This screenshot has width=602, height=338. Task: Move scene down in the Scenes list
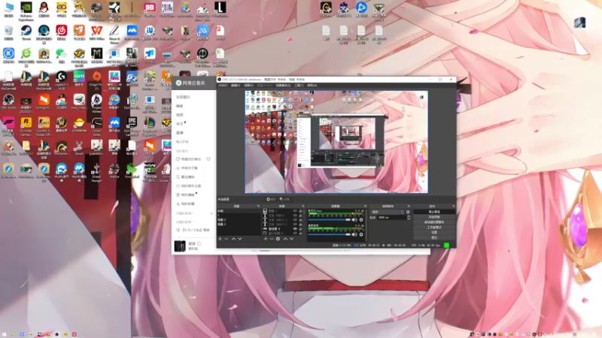click(240, 239)
